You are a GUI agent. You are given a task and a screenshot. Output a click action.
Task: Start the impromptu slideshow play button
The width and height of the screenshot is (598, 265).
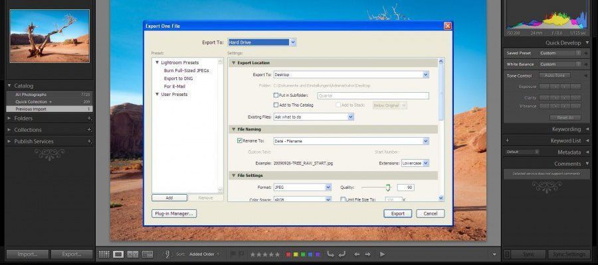(x=382, y=254)
